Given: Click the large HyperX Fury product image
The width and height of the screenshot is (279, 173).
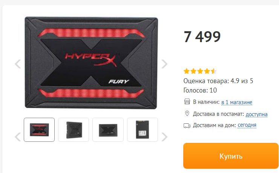Looking at the screenshot, I should click(91, 63).
